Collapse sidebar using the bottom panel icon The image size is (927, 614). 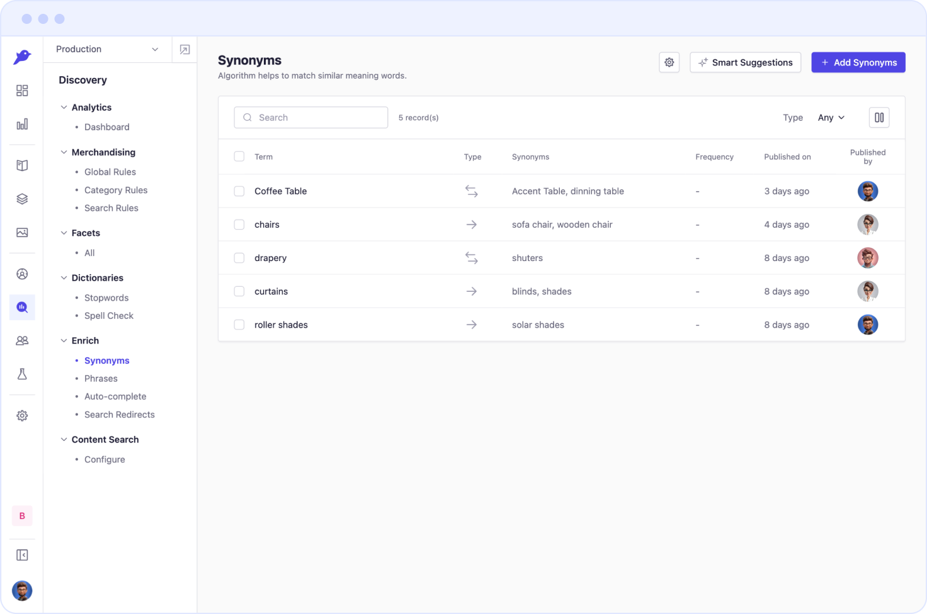click(x=22, y=555)
